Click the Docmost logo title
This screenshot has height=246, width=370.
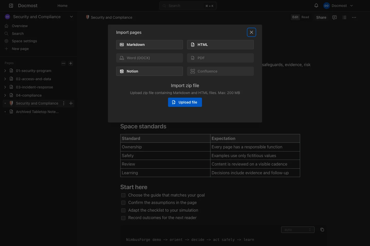28,6
